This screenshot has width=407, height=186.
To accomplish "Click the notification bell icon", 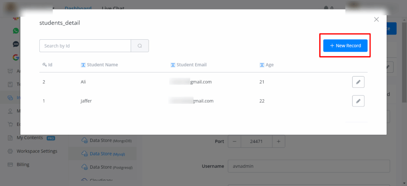I will click(x=326, y=8).
